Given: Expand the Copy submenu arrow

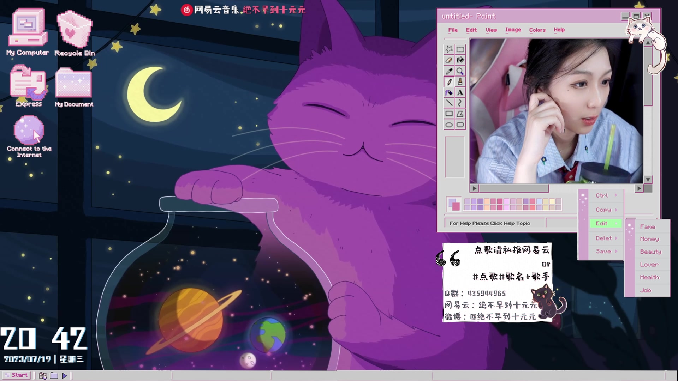Looking at the screenshot, I should (x=616, y=210).
